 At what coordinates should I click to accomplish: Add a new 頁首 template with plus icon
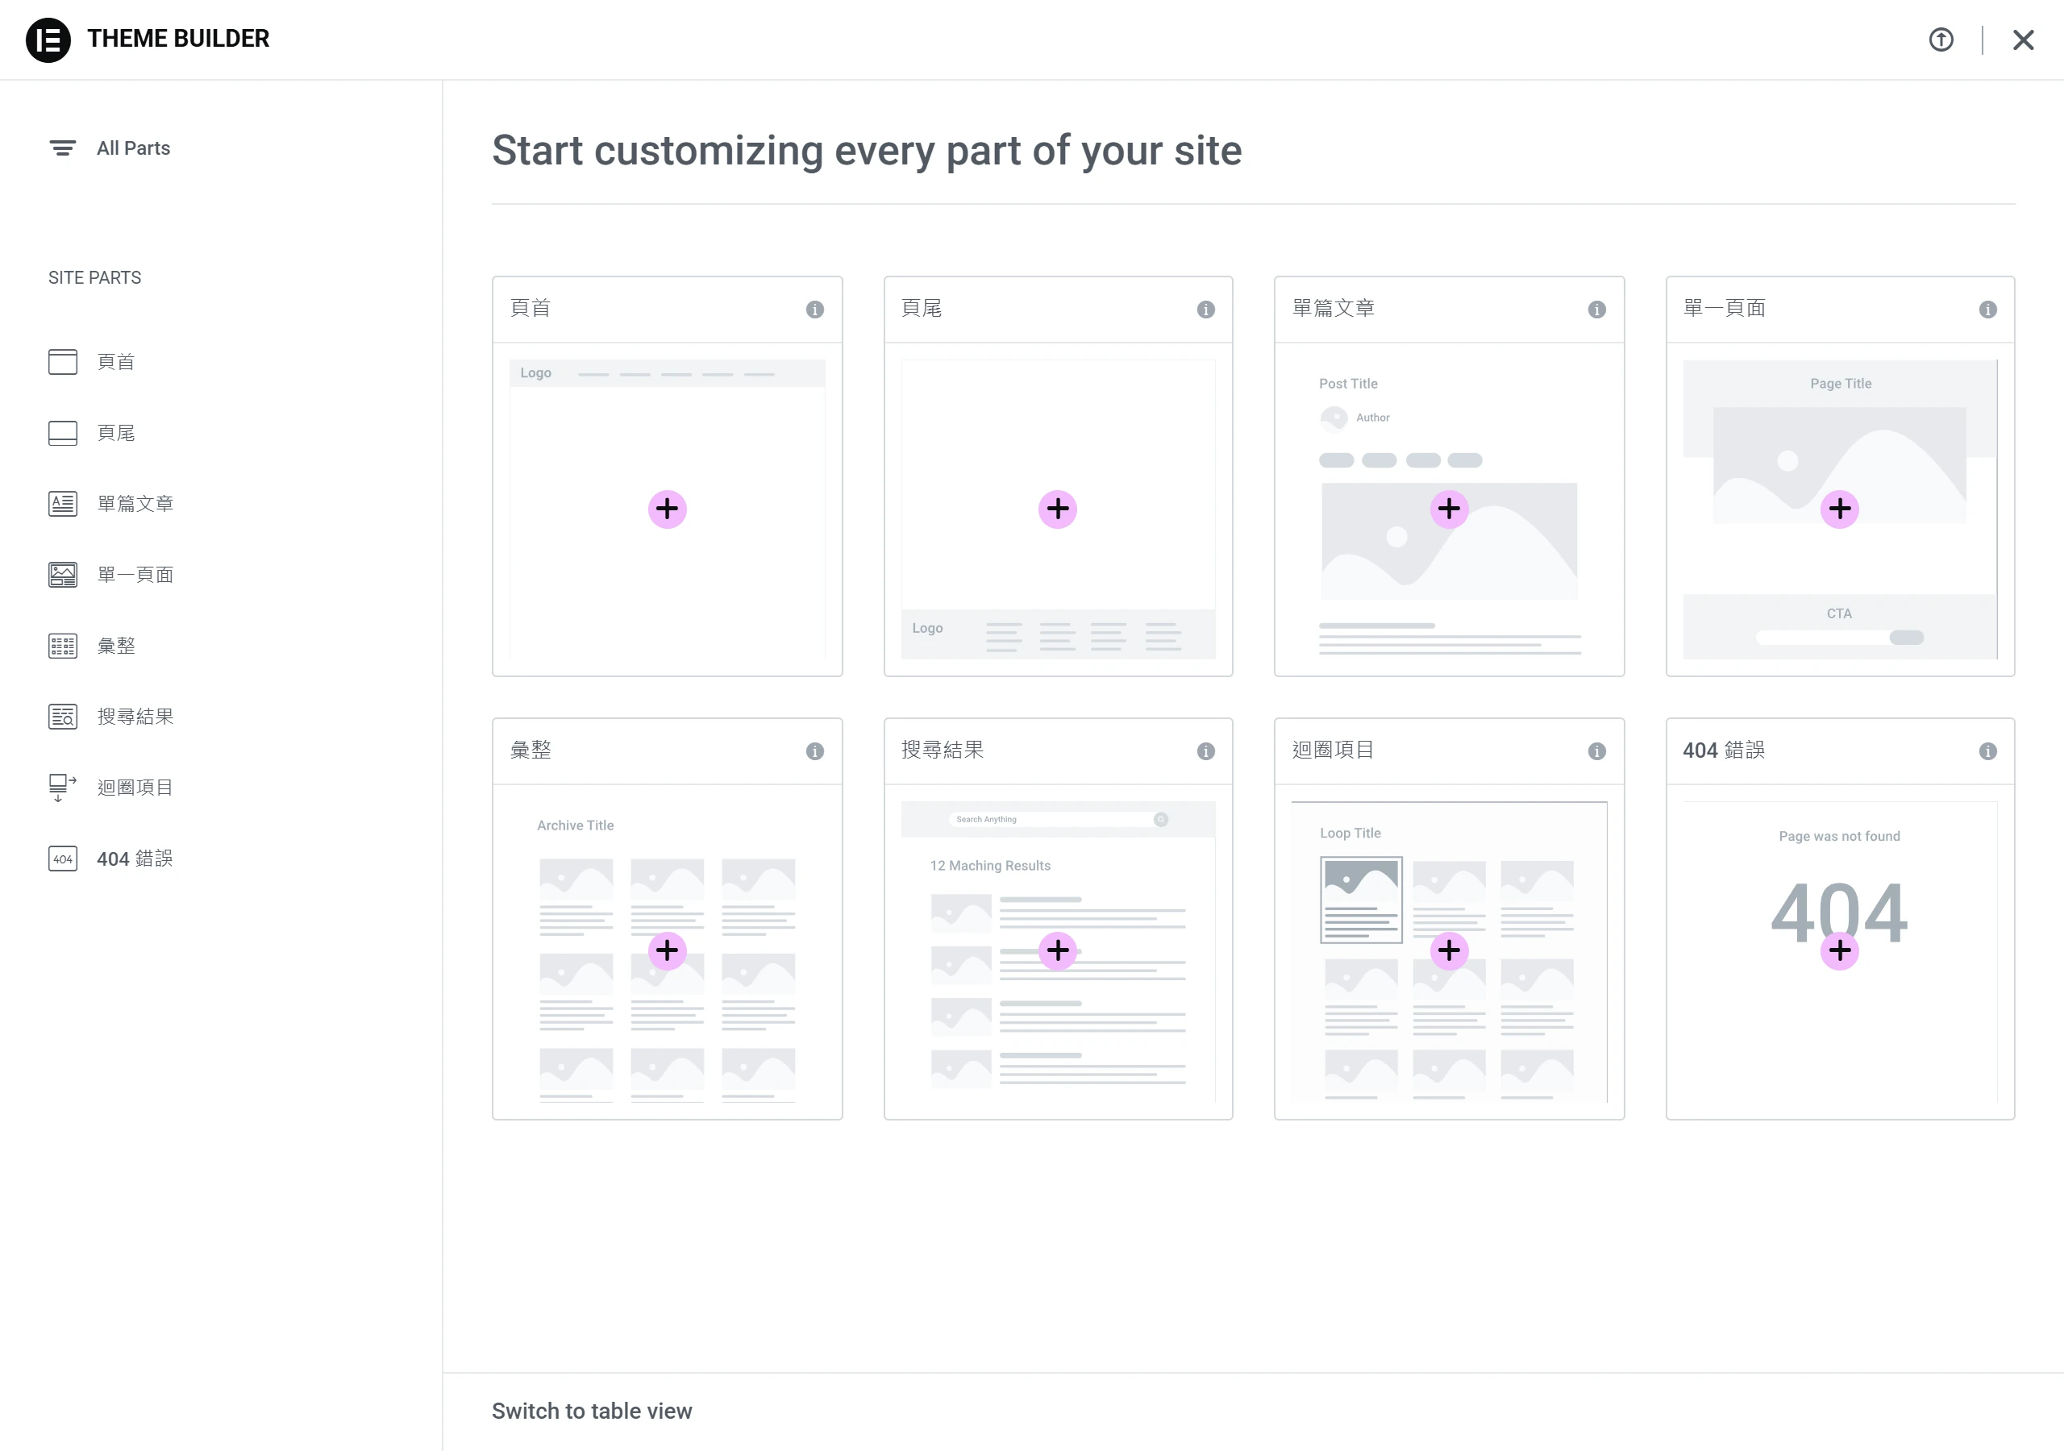[667, 509]
